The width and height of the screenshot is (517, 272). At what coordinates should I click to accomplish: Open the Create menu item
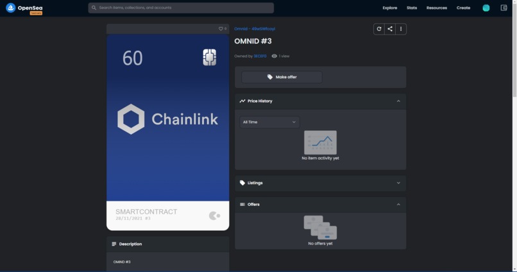click(463, 8)
